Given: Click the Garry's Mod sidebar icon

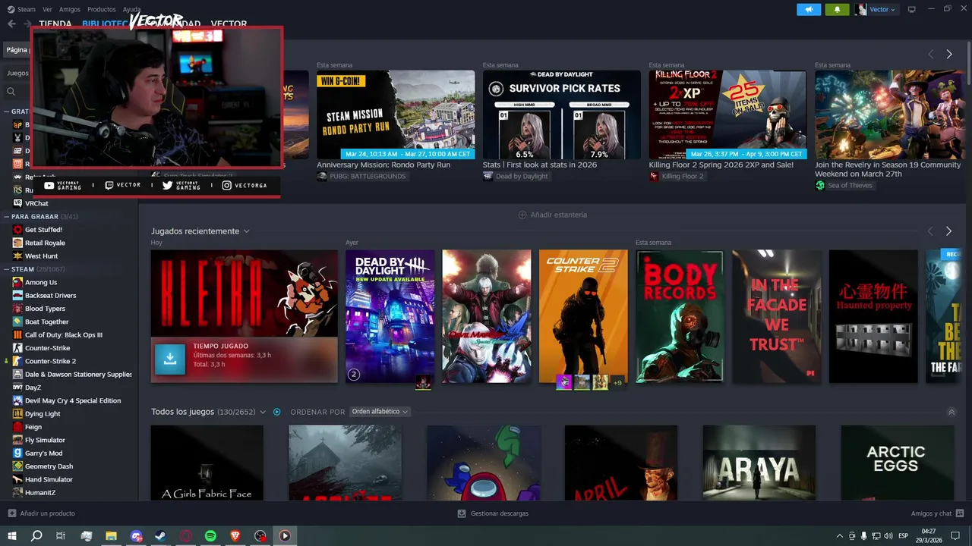Looking at the screenshot, I should (18, 453).
